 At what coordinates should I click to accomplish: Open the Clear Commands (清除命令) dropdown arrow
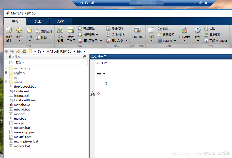point(127,41)
